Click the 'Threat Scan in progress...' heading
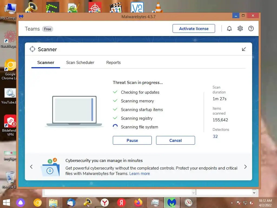277x208 pixels. pyautogui.click(x=138, y=83)
